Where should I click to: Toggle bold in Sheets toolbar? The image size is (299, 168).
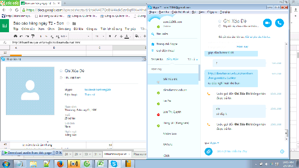[110, 36]
